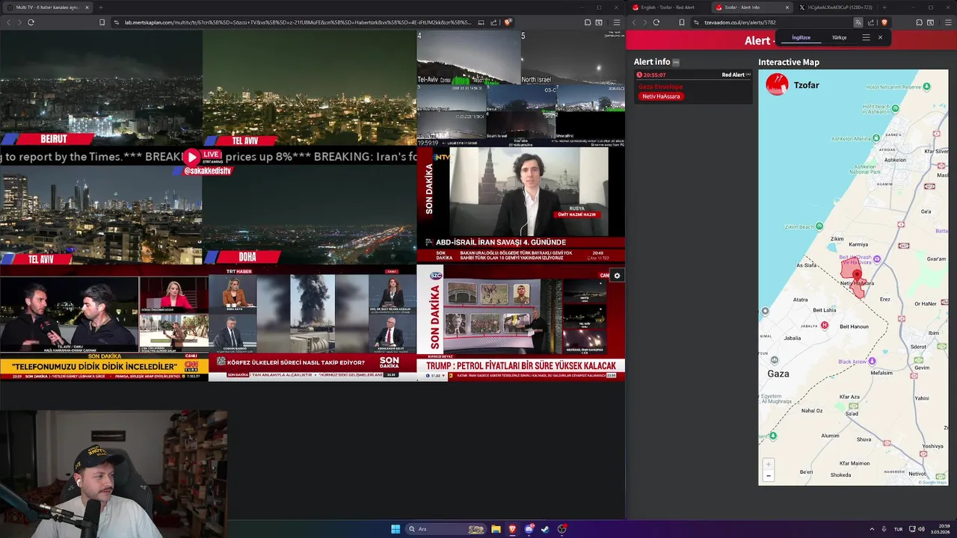Click the TRT Haber video tile
This screenshot has height=538, width=957.
(312, 323)
